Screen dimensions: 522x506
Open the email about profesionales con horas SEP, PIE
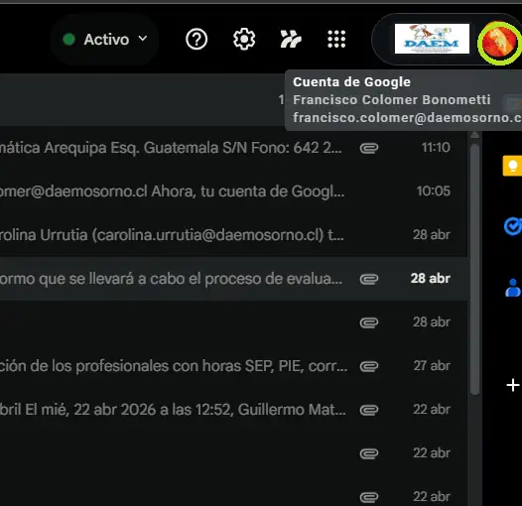(233, 366)
